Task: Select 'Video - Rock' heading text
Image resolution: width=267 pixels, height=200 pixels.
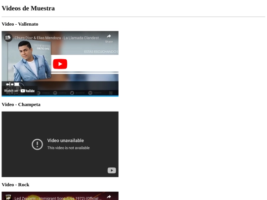Action: (x=15, y=185)
